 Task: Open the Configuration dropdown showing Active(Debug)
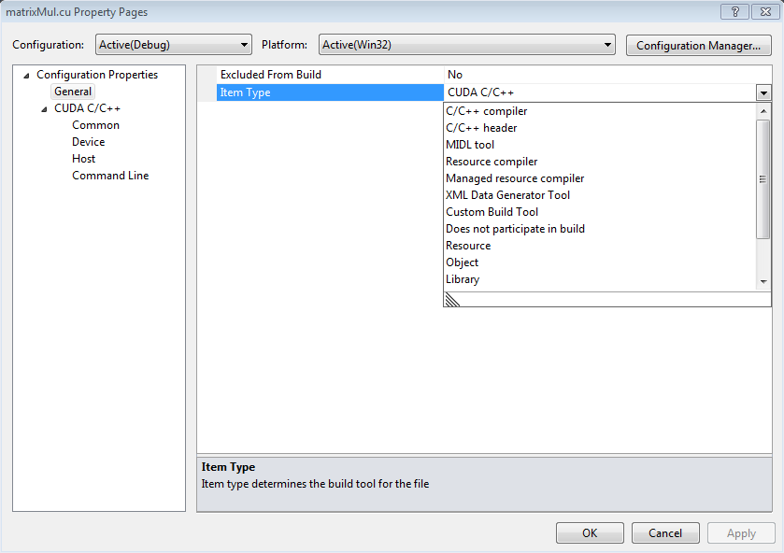[x=247, y=44]
